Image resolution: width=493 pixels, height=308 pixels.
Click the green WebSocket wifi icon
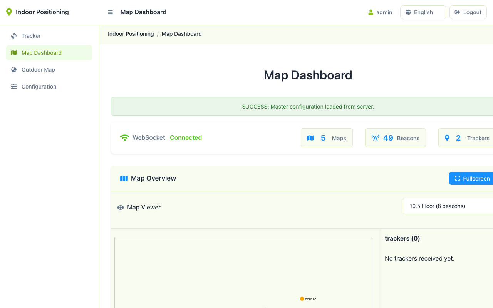click(x=125, y=138)
